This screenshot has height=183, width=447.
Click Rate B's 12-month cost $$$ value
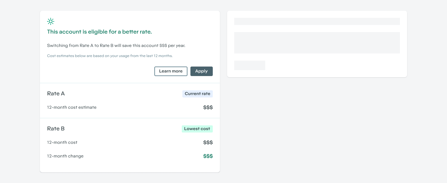208,143
